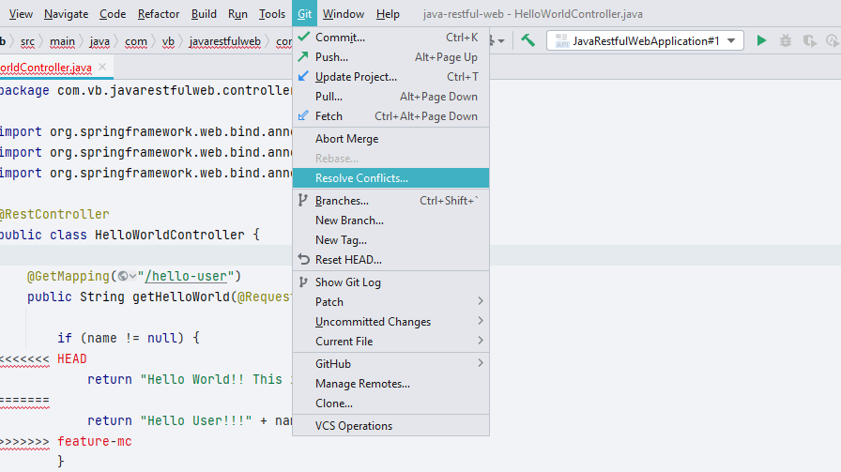Click the green Run application icon

[x=761, y=40]
